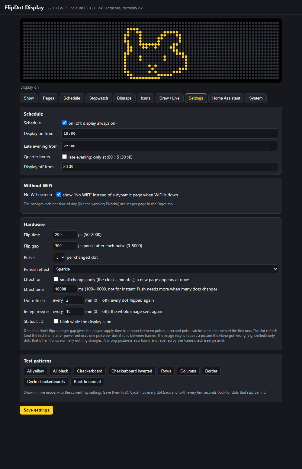Viewport: 302px width, 469px height.
Task: Click the Display off from field
Action: click(170, 166)
